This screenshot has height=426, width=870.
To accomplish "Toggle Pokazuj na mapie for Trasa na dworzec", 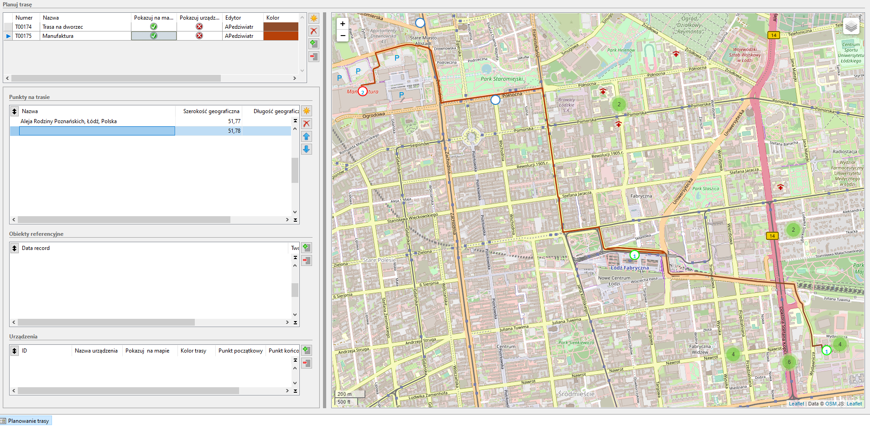I will (154, 26).
